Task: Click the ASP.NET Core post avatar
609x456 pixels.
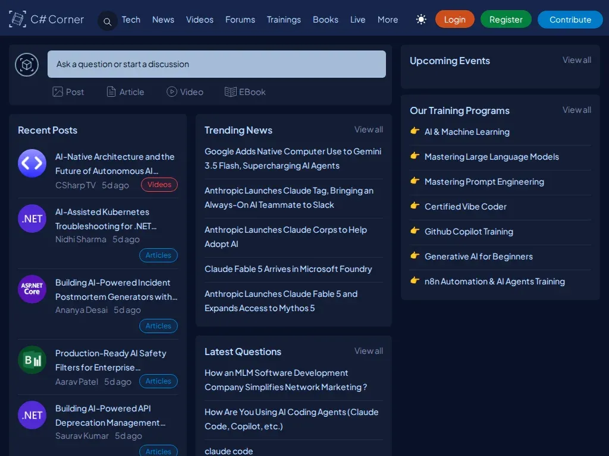Action: [x=32, y=289]
